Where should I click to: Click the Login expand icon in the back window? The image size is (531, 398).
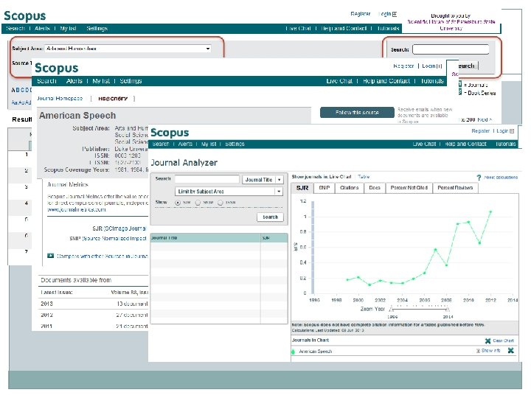(394, 14)
